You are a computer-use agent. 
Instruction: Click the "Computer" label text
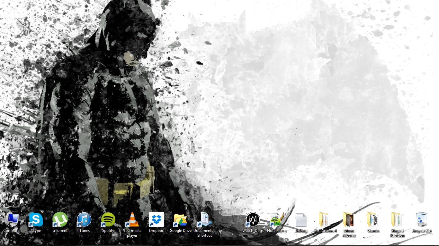click(x=12, y=231)
